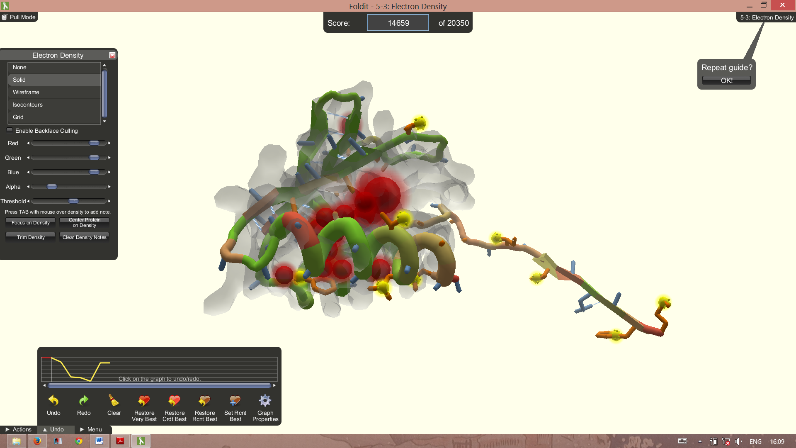Open Word from the taskbar
796x448 pixels.
click(x=99, y=441)
